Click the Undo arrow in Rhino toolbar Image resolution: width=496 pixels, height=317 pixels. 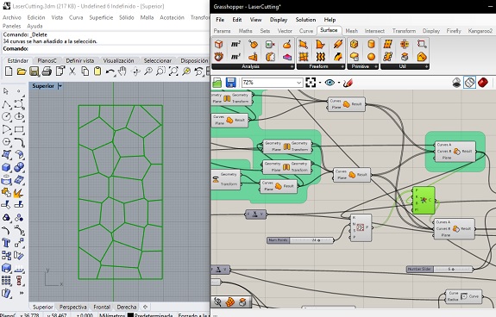click(x=110, y=72)
